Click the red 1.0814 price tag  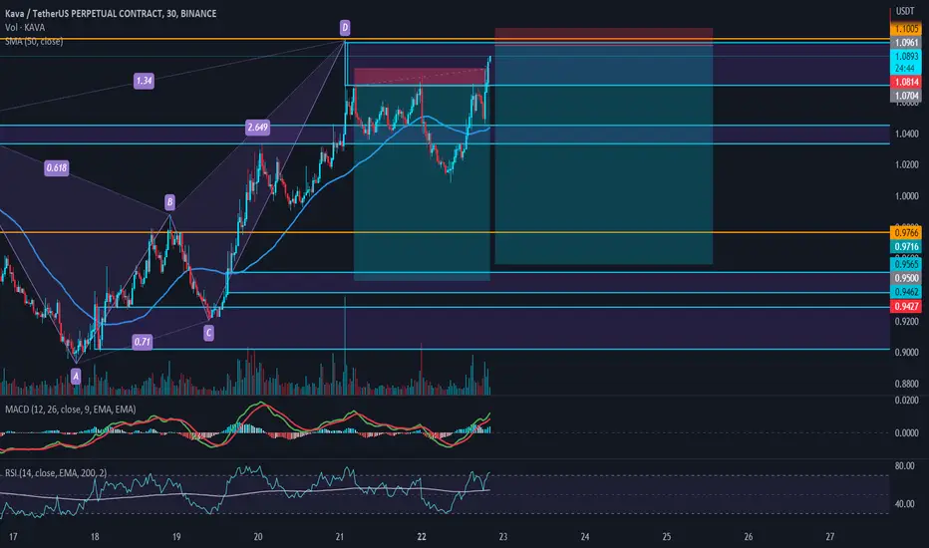point(906,83)
